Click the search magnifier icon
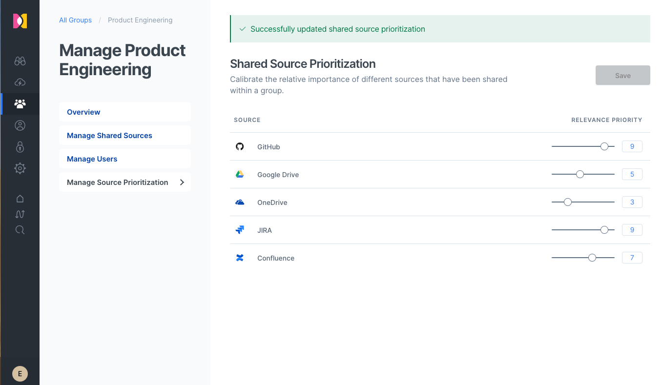Screen dimensions: 663x385 click(x=20, y=230)
